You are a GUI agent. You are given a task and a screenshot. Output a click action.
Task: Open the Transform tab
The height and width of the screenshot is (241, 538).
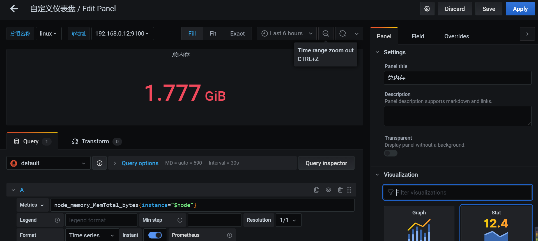97,141
